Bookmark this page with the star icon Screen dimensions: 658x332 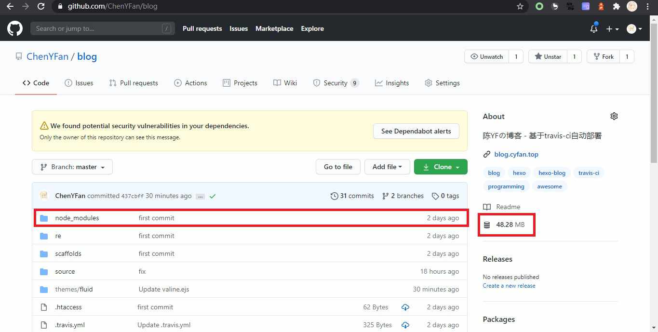coord(520,6)
